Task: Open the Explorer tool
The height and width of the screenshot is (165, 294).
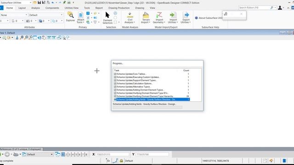Action: [70, 17]
